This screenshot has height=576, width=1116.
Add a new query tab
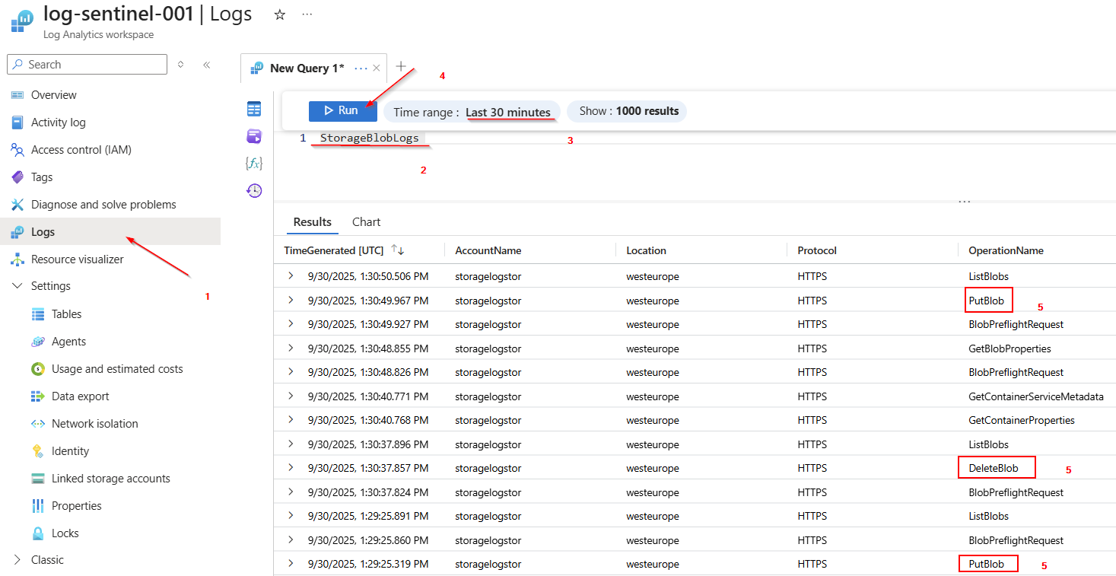pyautogui.click(x=401, y=67)
